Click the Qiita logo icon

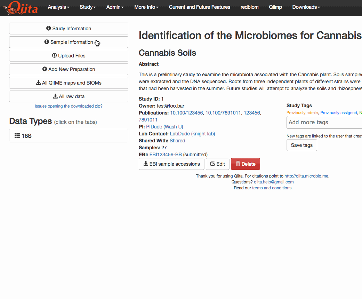tap(20, 8)
